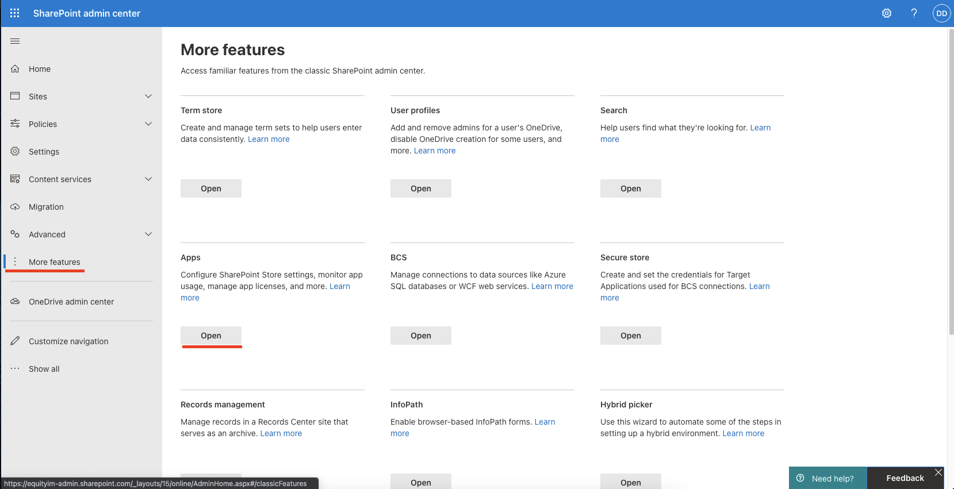Click the Migration cloud icon

[x=15, y=207]
